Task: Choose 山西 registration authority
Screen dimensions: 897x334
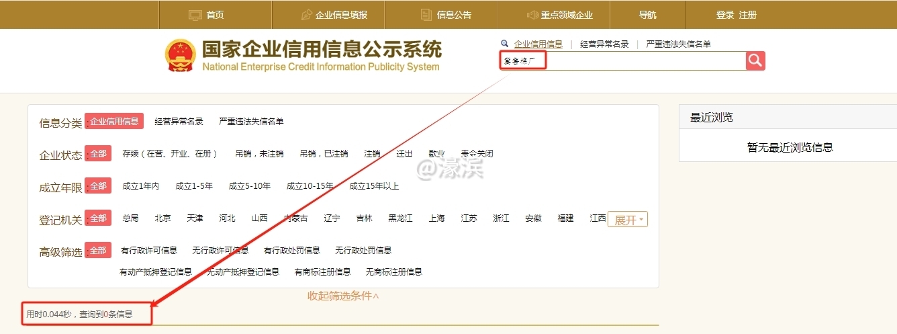Action: tap(259, 218)
